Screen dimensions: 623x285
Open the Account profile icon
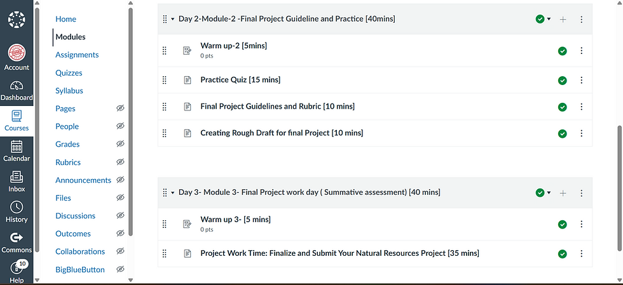(17, 57)
